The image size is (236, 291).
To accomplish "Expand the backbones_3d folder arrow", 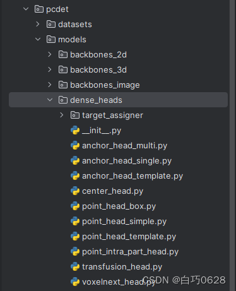I will point(50,69).
